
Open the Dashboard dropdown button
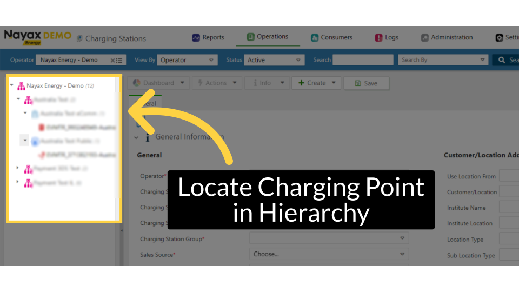pos(158,83)
